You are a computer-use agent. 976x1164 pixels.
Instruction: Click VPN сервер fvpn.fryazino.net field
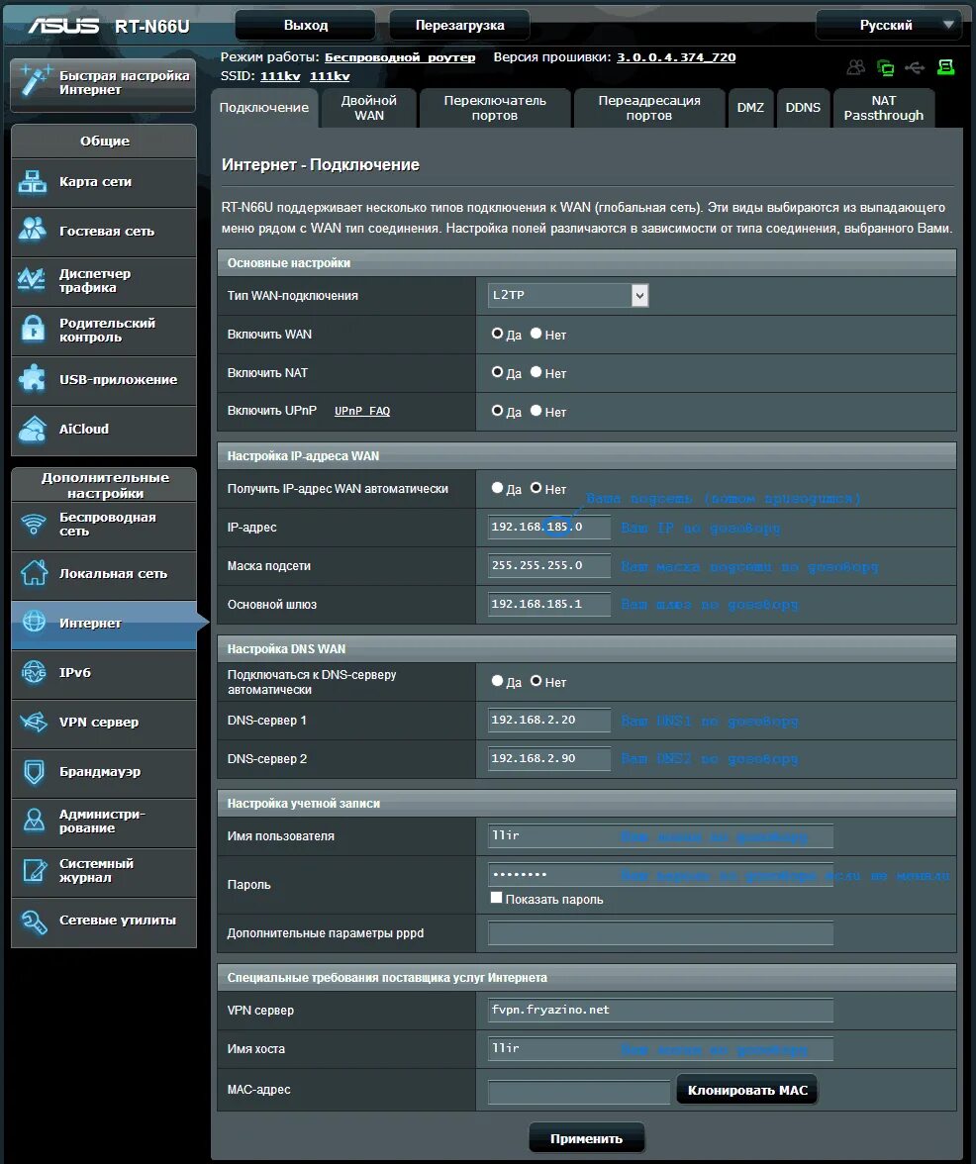pos(660,1011)
